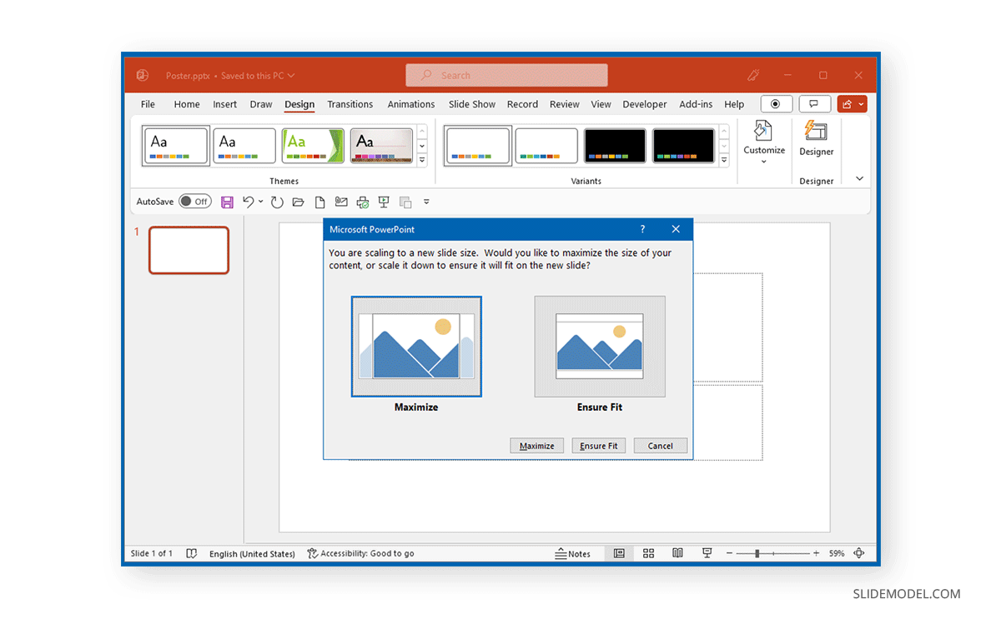Click the Save icon in Quick Access Toolbar

227,202
